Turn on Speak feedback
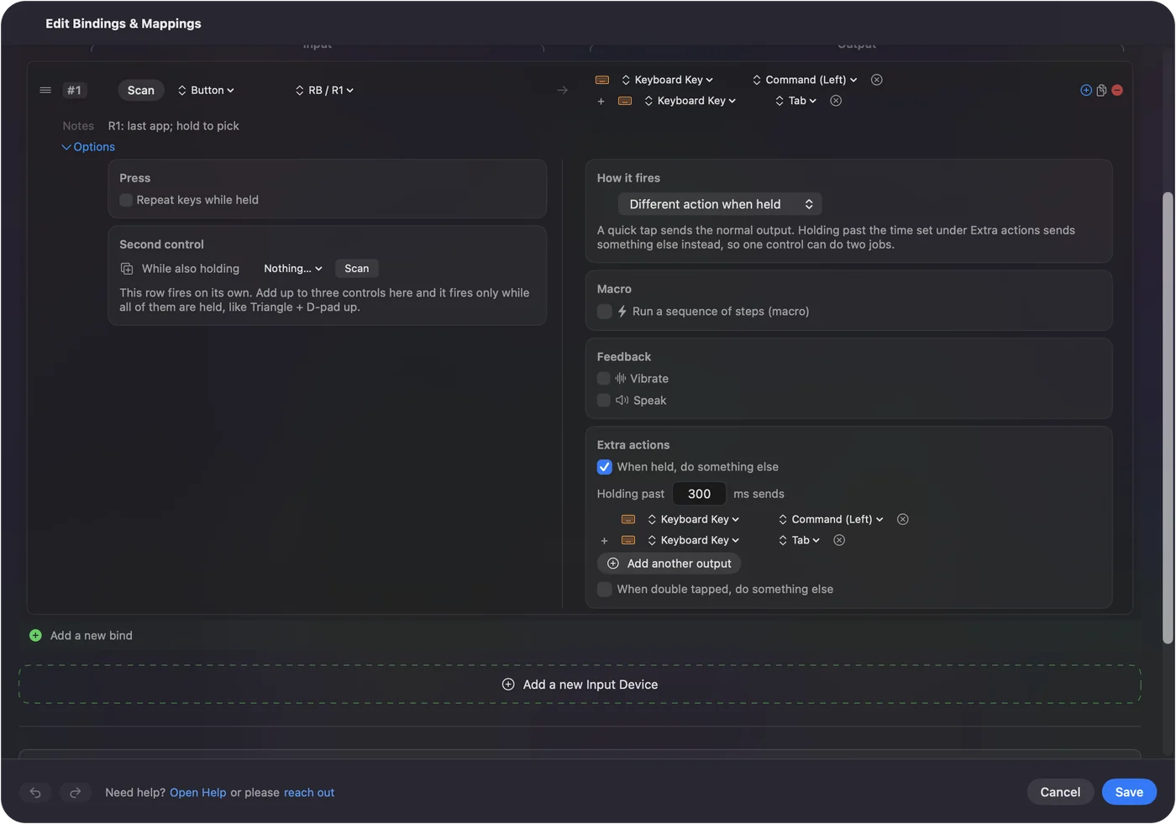 point(603,401)
